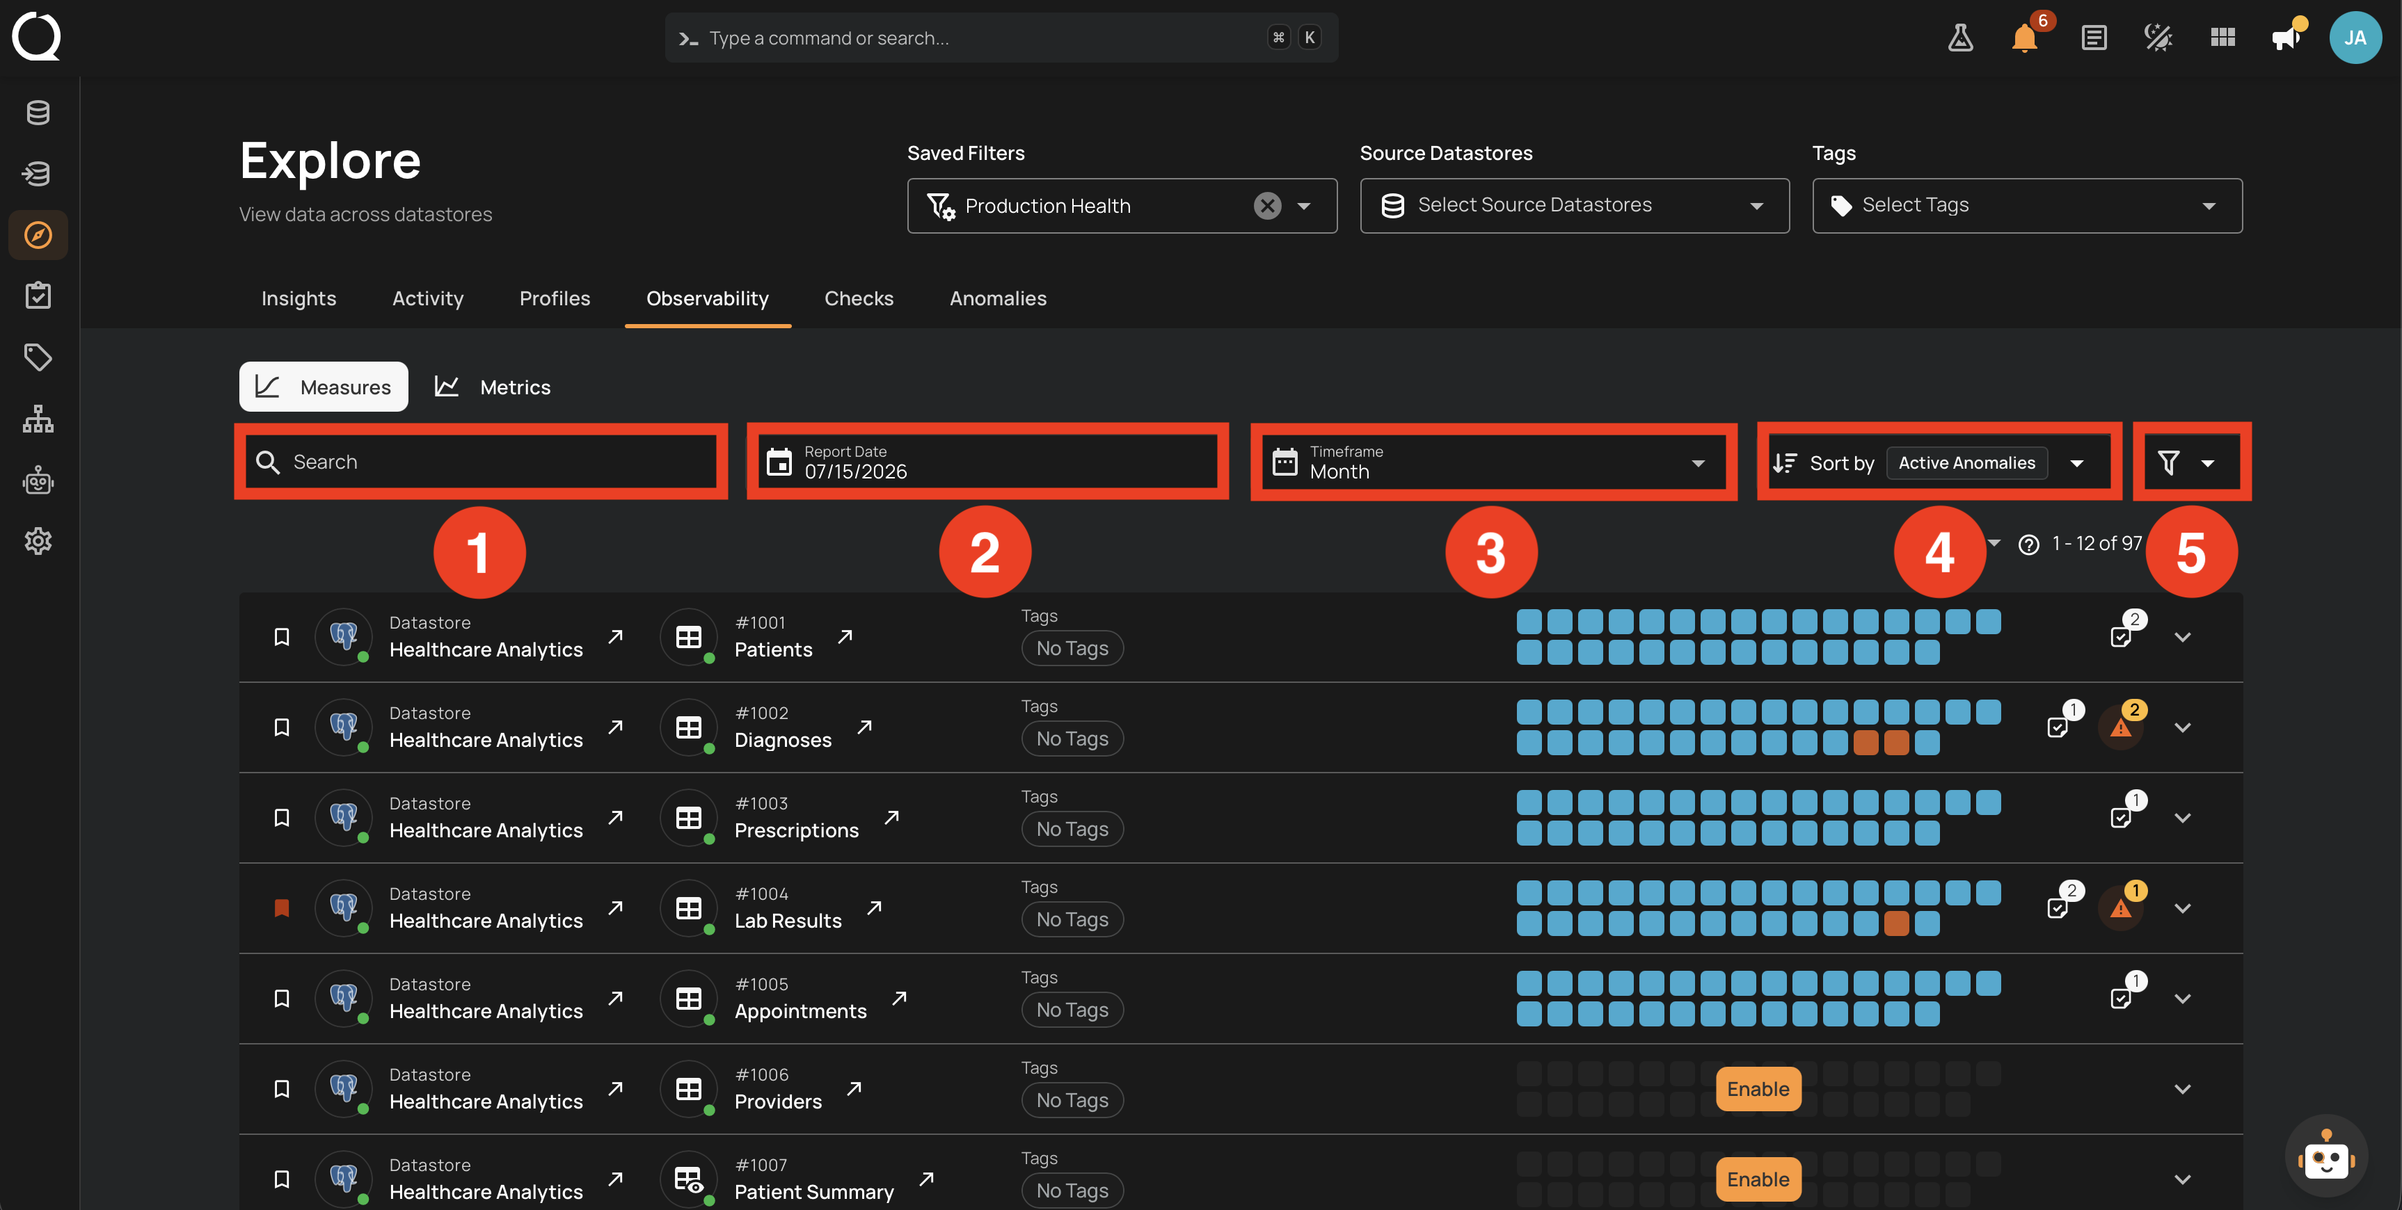This screenshot has height=1210, width=2402.
Task: Open the Library clipboard sidebar icon
Action: tap(38, 296)
